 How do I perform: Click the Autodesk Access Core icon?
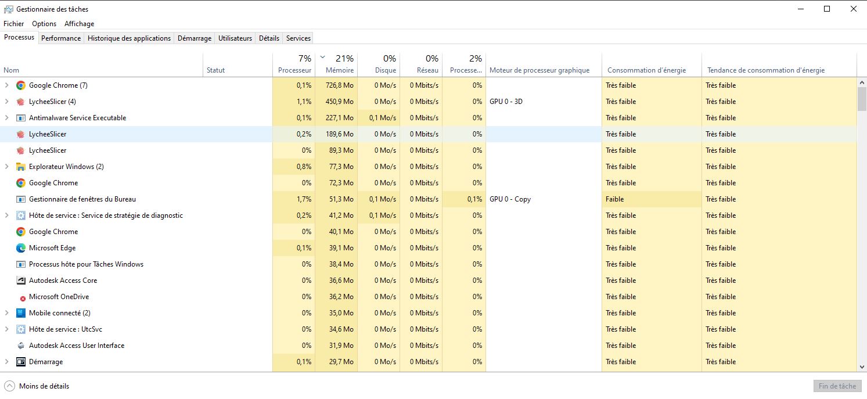[20, 281]
